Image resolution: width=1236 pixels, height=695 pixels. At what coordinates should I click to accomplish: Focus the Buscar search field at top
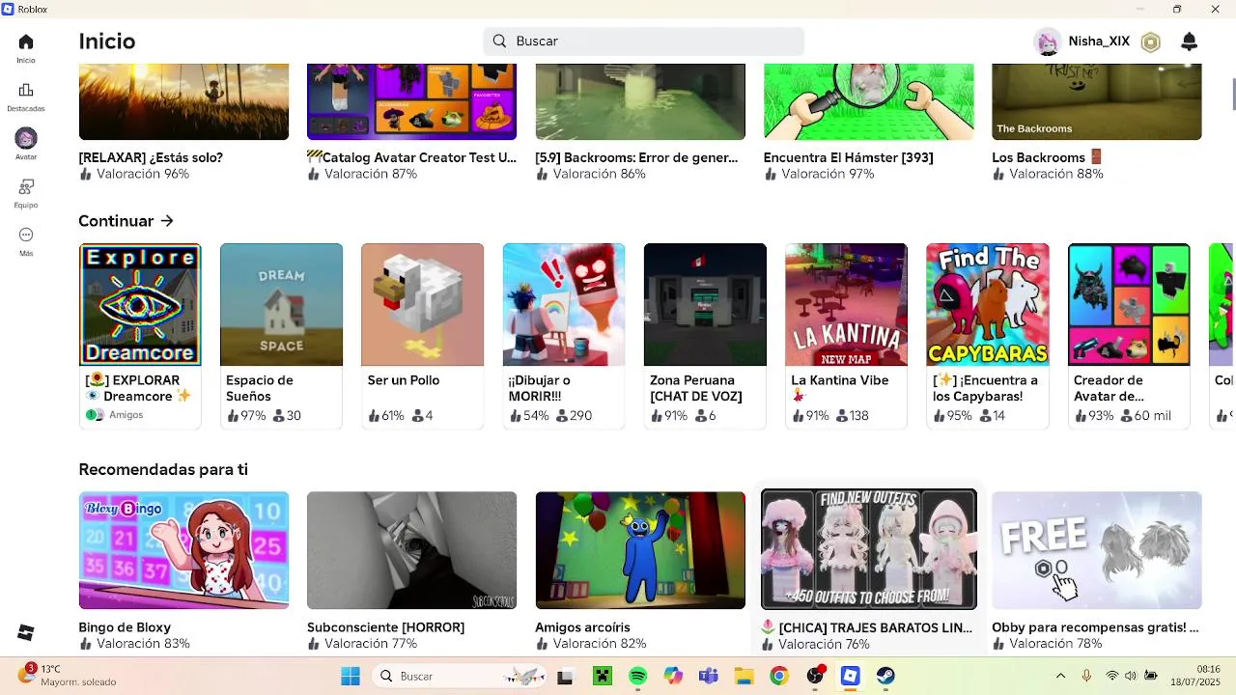[643, 41]
